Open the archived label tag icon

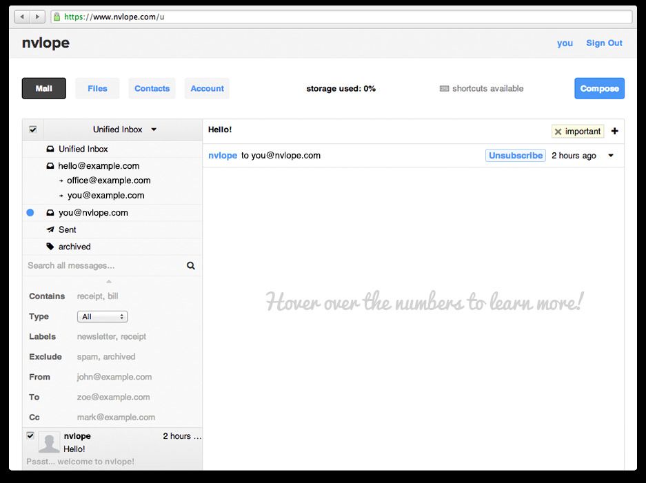point(51,247)
